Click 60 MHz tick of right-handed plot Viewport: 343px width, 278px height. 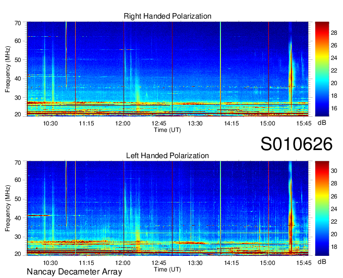click(x=18, y=41)
